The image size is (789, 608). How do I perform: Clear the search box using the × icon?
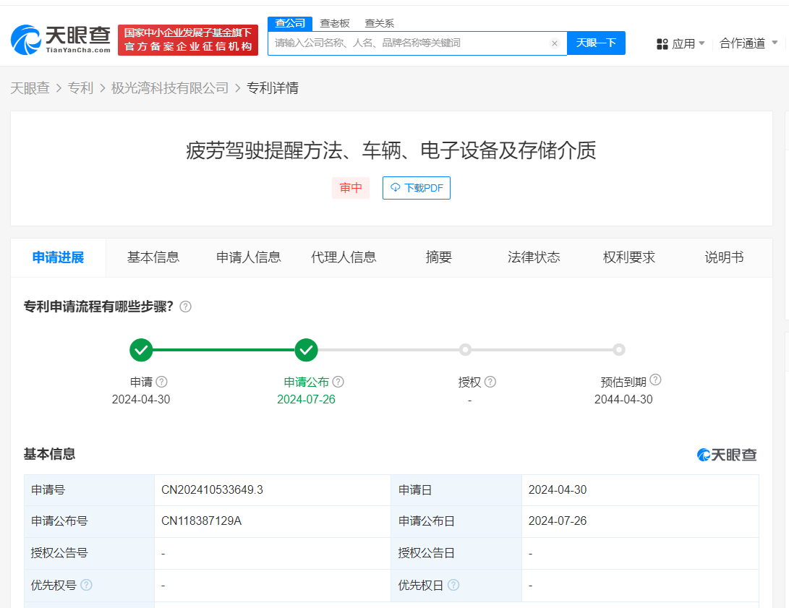555,43
